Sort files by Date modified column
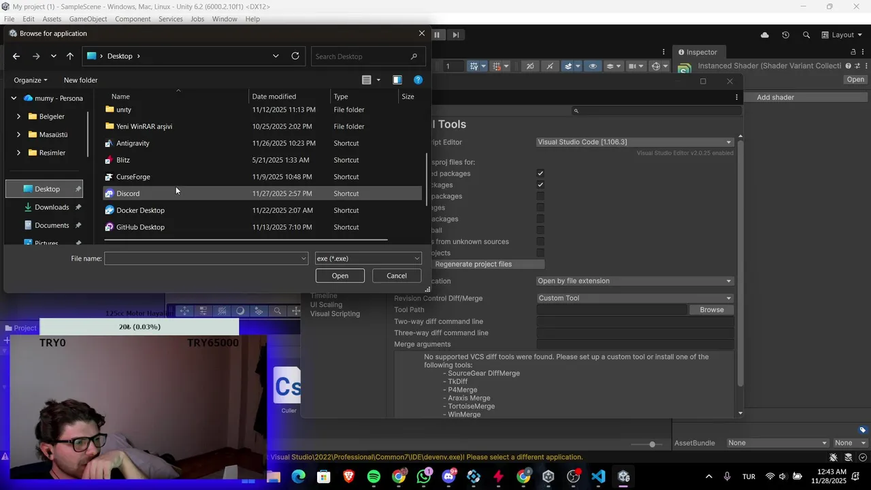The image size is (871, 490). (289, 97)
